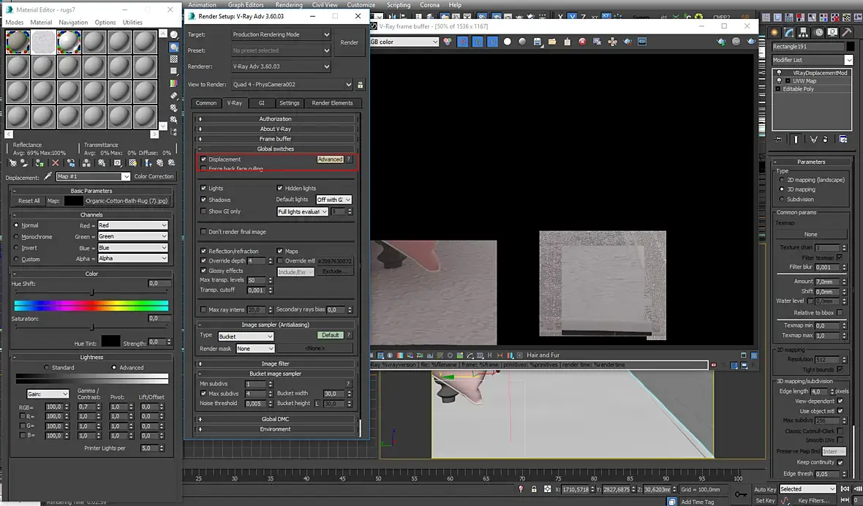
Task: Select the 2D mapping (landscape) option
Action: point(781,180)
